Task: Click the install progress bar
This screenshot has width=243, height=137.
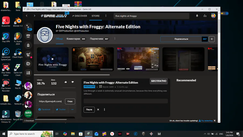Action: tap(126, 101)
